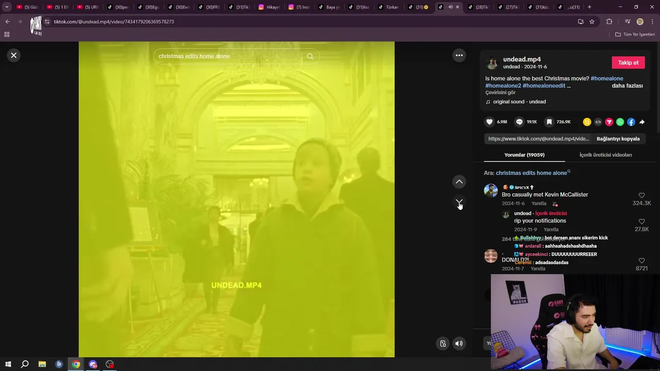660x371 pixels.
Task: Switch to 'İçerik üreticisi videoları' tab
Action: coord(605,155)
